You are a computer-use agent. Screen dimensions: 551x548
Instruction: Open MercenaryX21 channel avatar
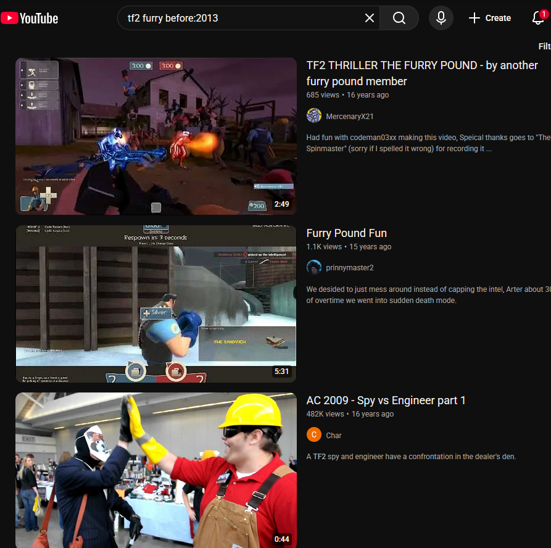314,115
